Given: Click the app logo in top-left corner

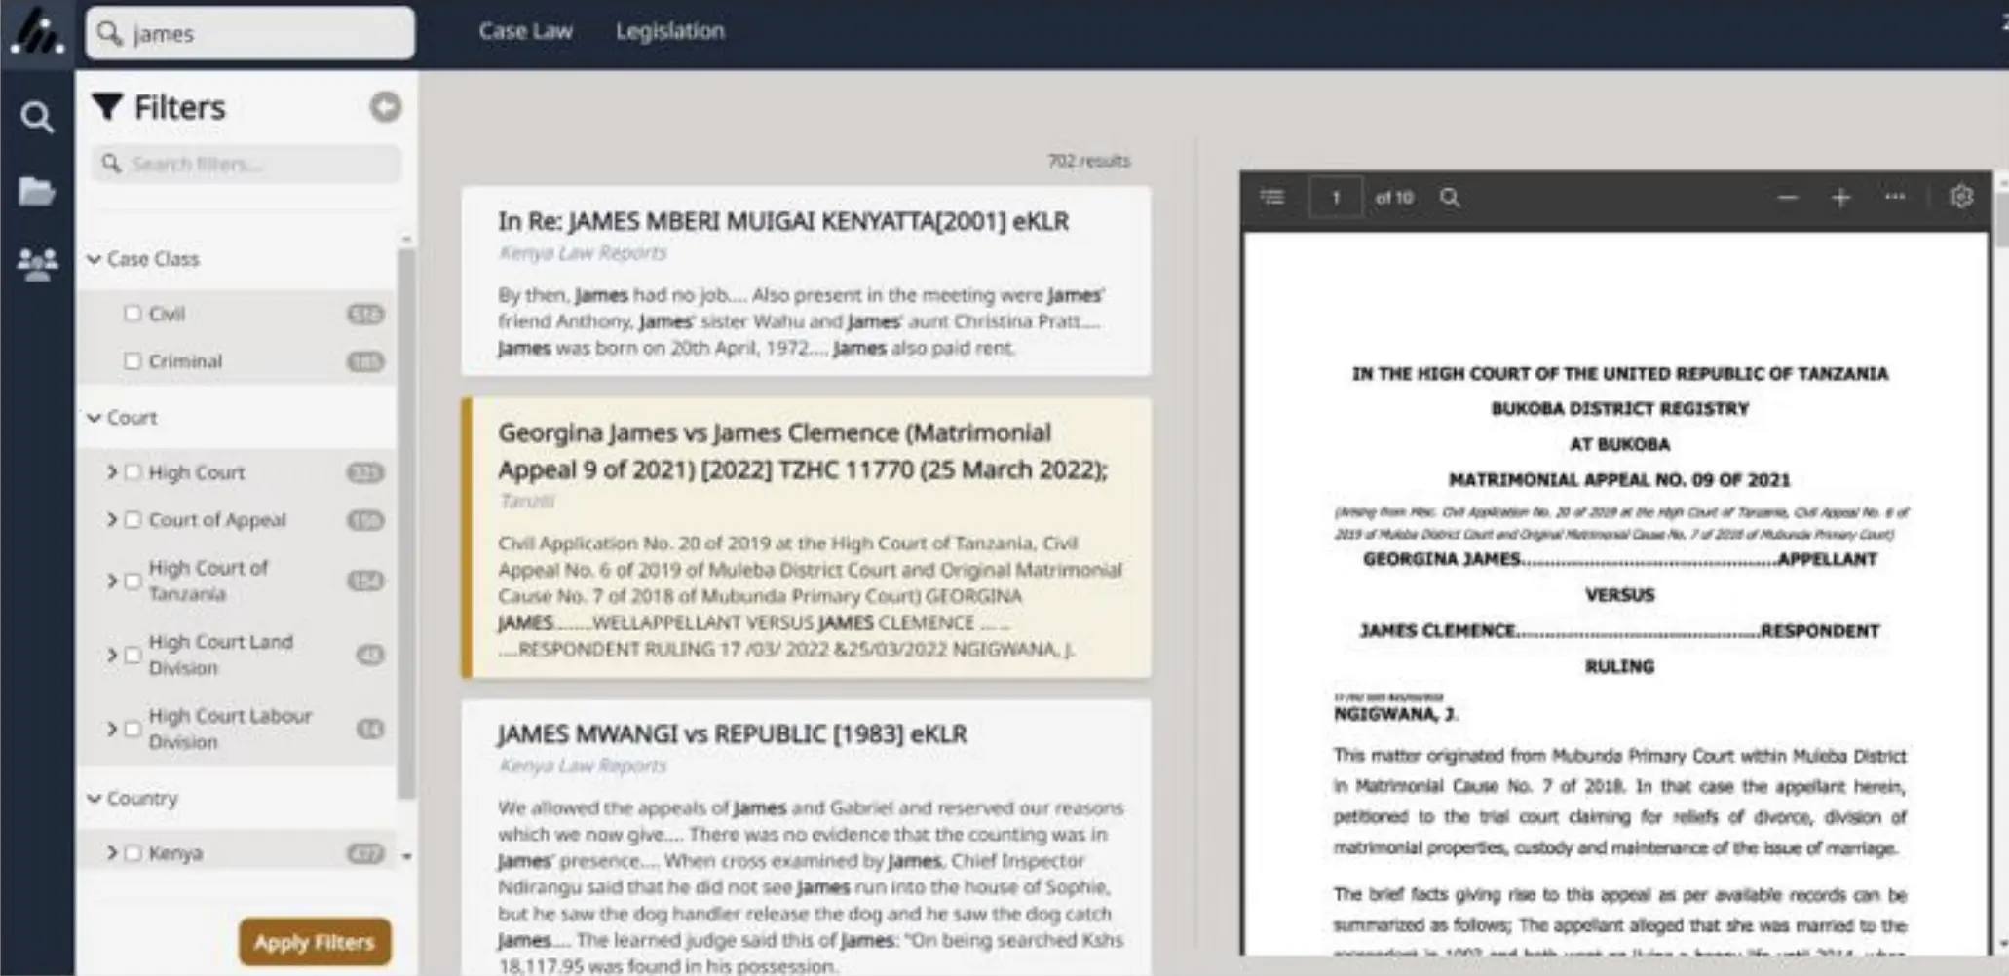Looking at the screenshot, I should click(37, 32).
